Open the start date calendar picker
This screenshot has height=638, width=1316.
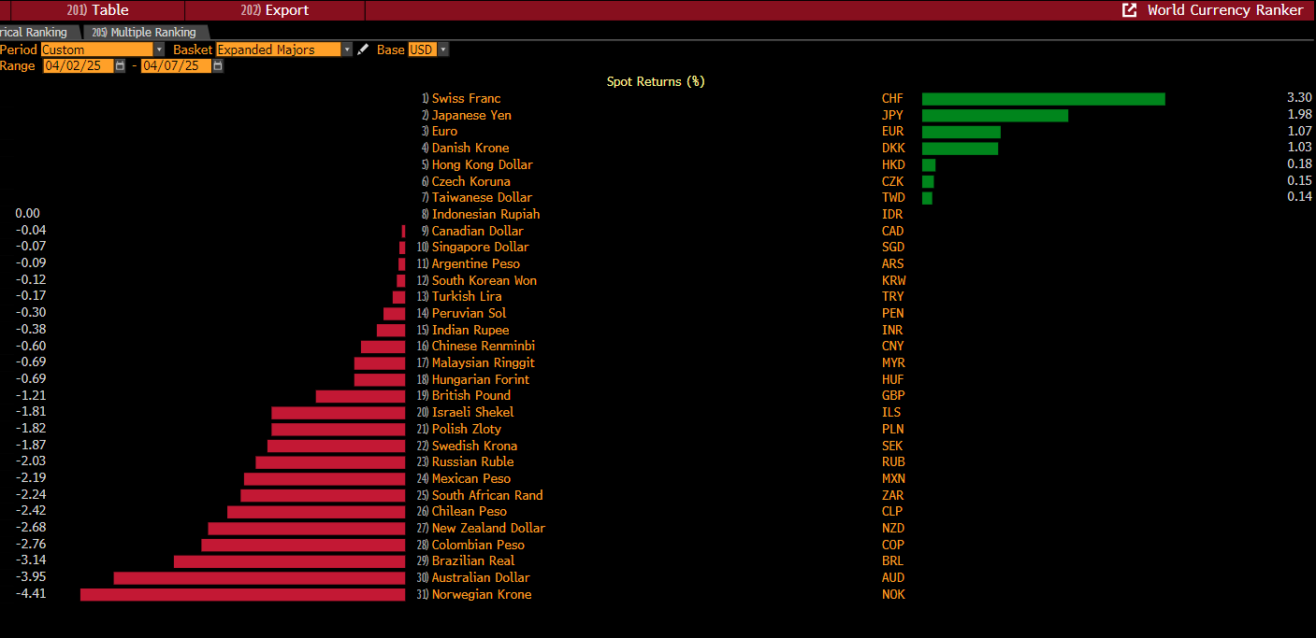[120, 66]
